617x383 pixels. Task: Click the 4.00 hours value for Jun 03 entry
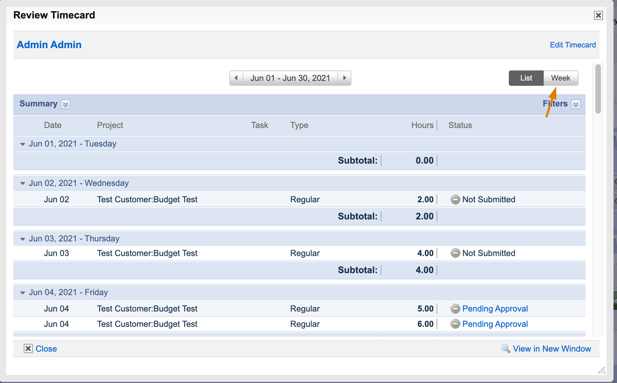tap(425, 253)
